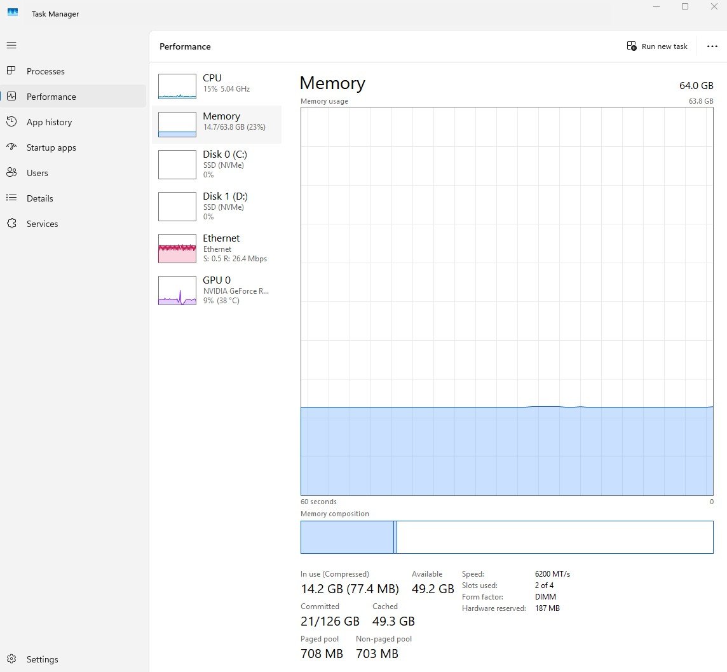This screenshot has height=672, width=727.
Task: Click the Memory composition bar
Action: coord(507,537)
